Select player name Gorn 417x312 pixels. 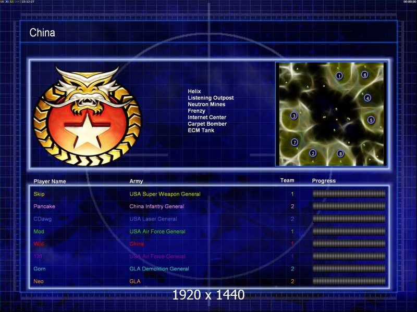40,269
